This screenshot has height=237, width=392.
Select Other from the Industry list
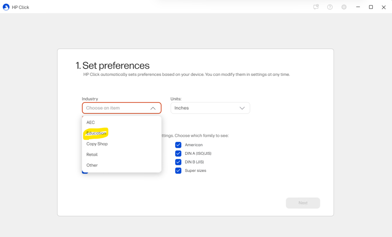click(121, 165)
